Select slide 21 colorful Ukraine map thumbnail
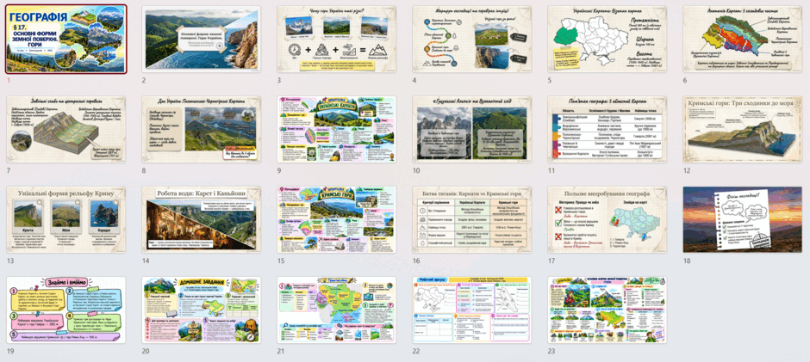810x362 pixels. click(x=337, y=310)
